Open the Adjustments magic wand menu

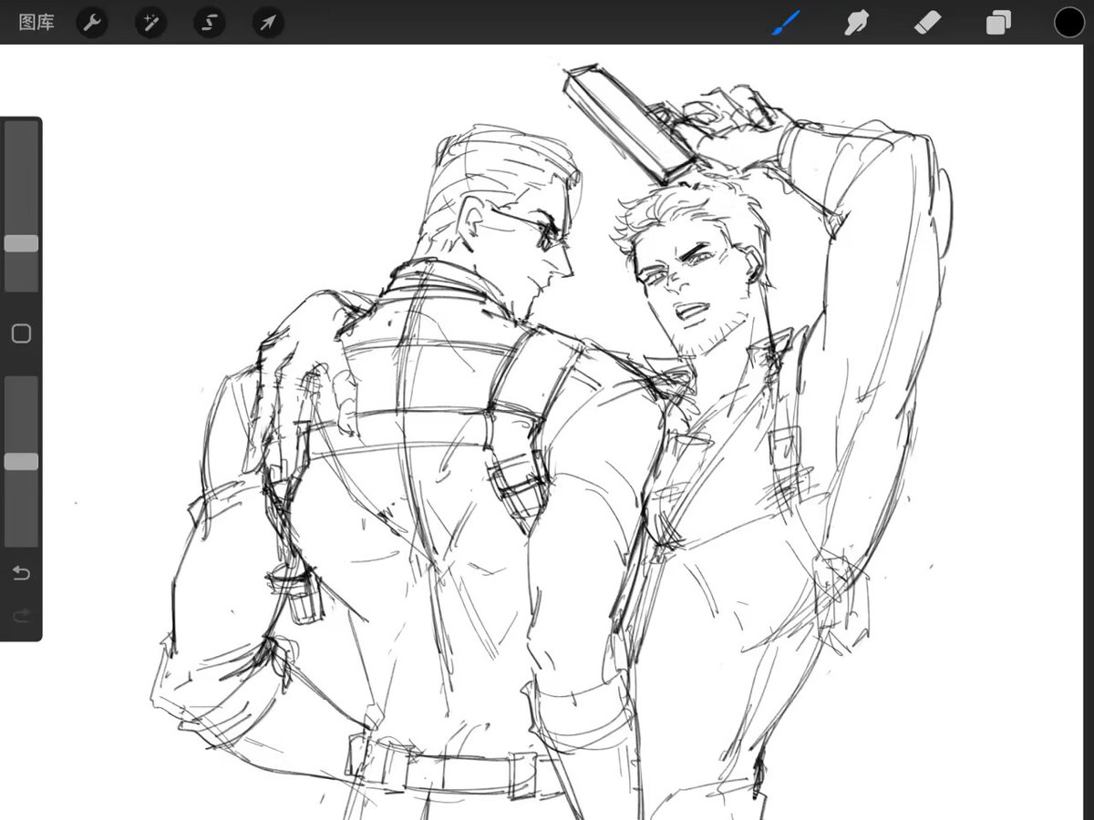150,22
